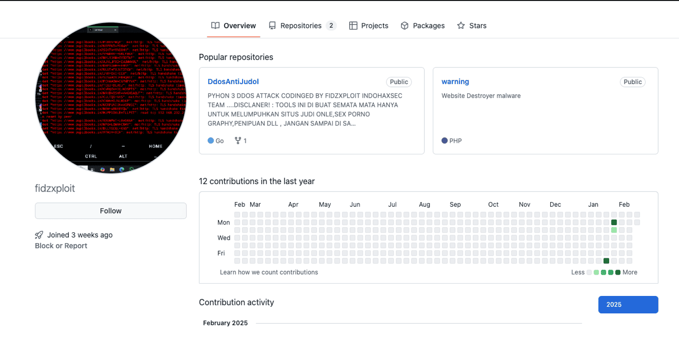
Task: Click the Joined 3 weeks ago text
Action: tap(80, 235)
